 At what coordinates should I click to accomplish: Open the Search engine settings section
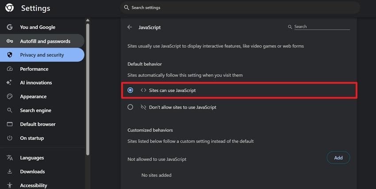pyautogui.click(x=35, y=111)
